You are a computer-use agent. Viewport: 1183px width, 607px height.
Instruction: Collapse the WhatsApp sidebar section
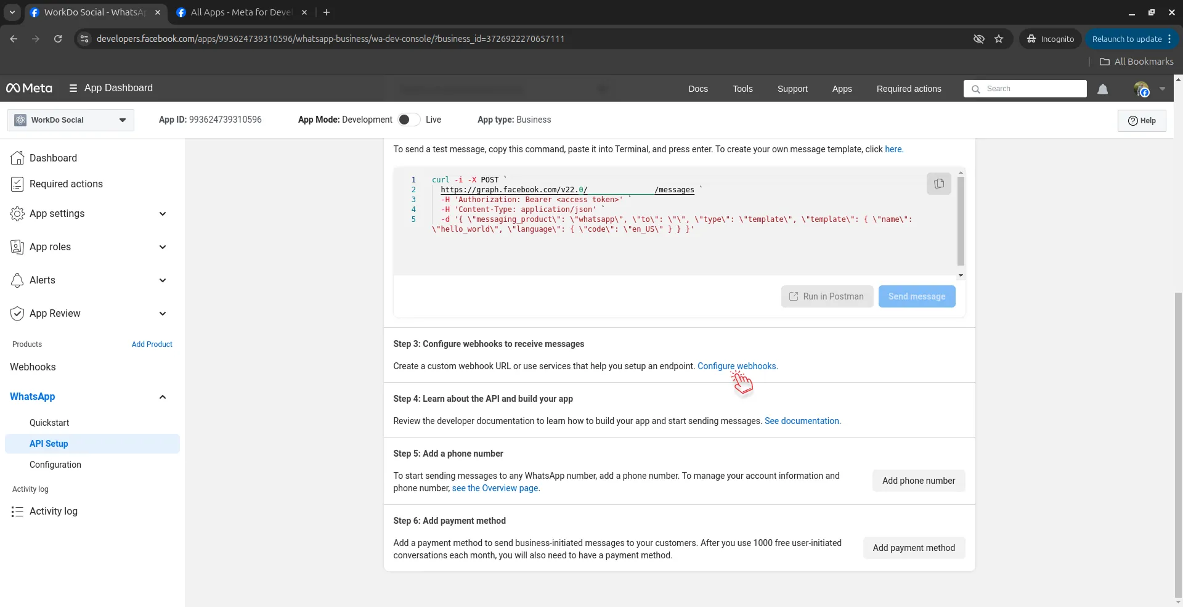(x=163, y=397)
